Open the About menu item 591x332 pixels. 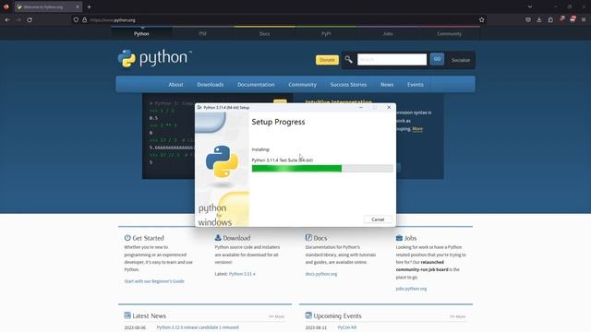coord(175,84)
